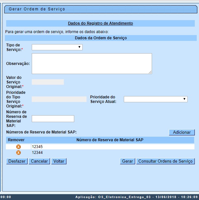The image size is (199, 200).
Task: Click the Desfazer button
Action: tap(17, 161)
